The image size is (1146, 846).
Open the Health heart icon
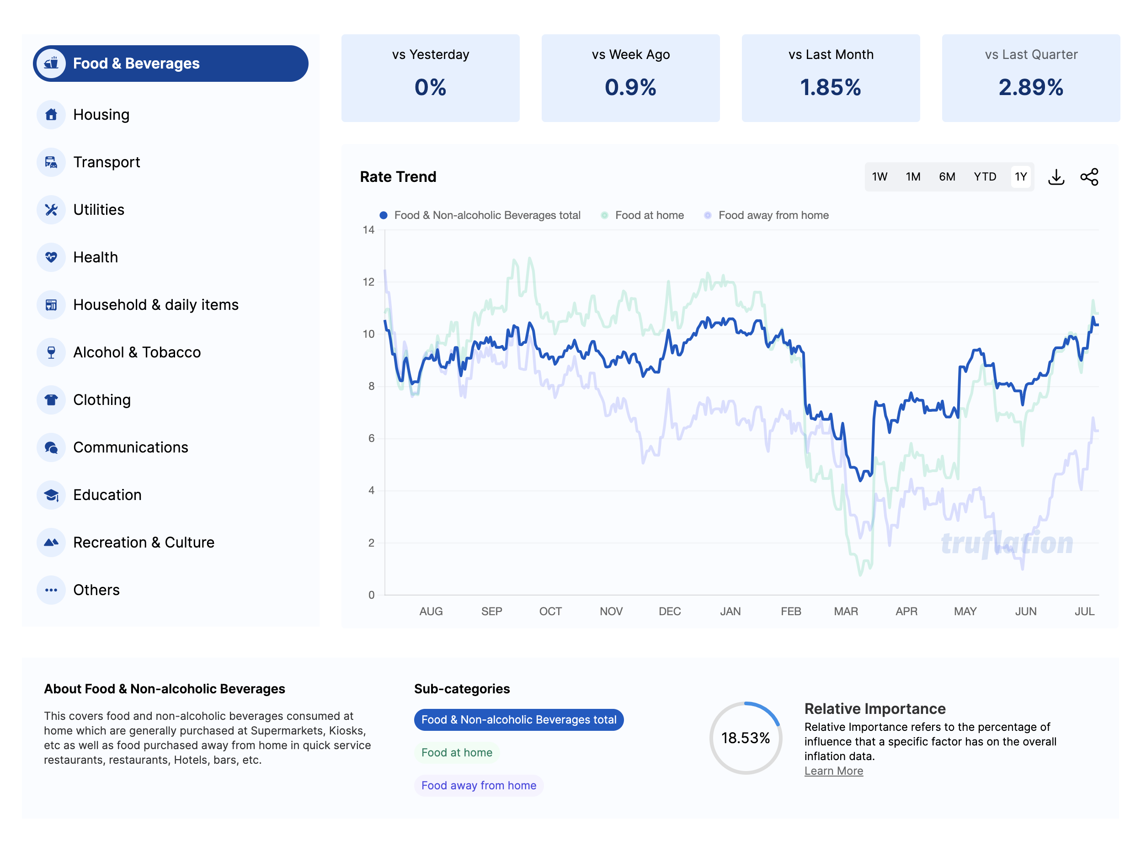pyautogui.click(x=51, y=257)
